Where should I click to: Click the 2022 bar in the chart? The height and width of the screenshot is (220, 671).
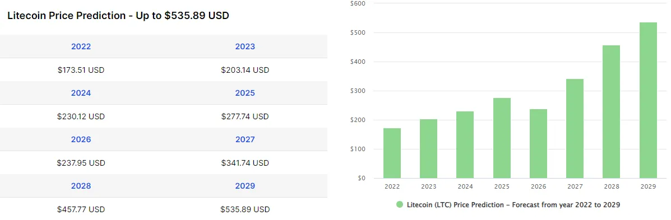pyautogui.click(x=392, y=153)
